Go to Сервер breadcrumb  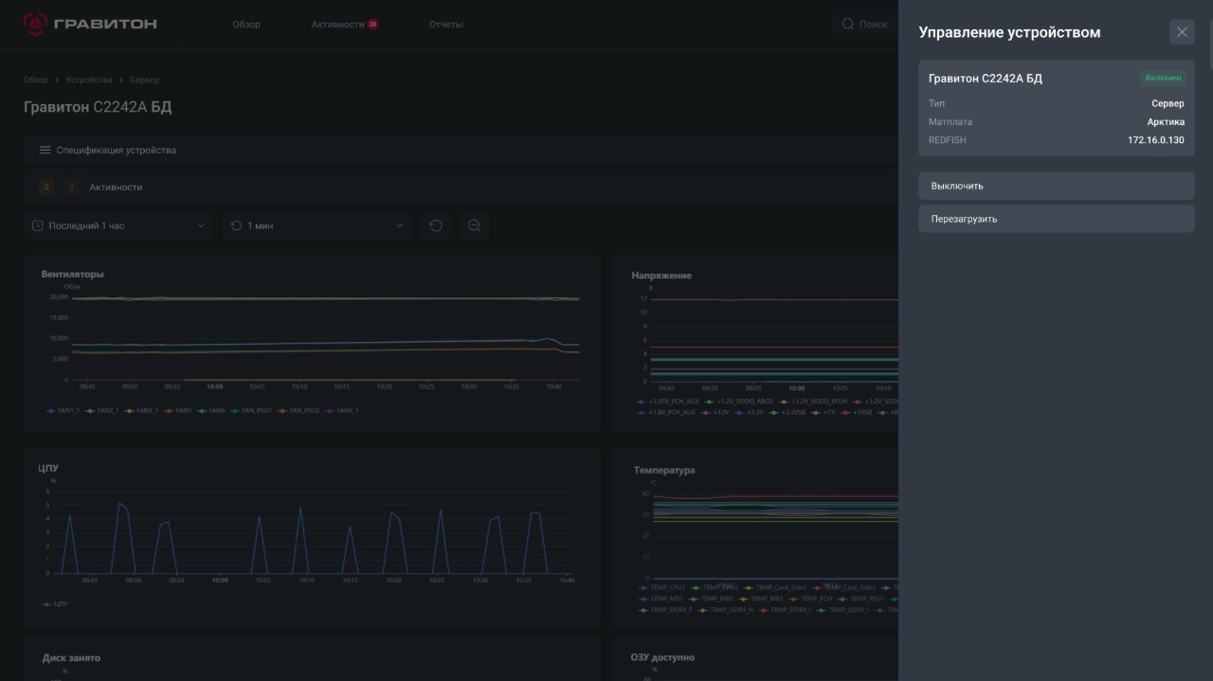click(x=144, y=81)
